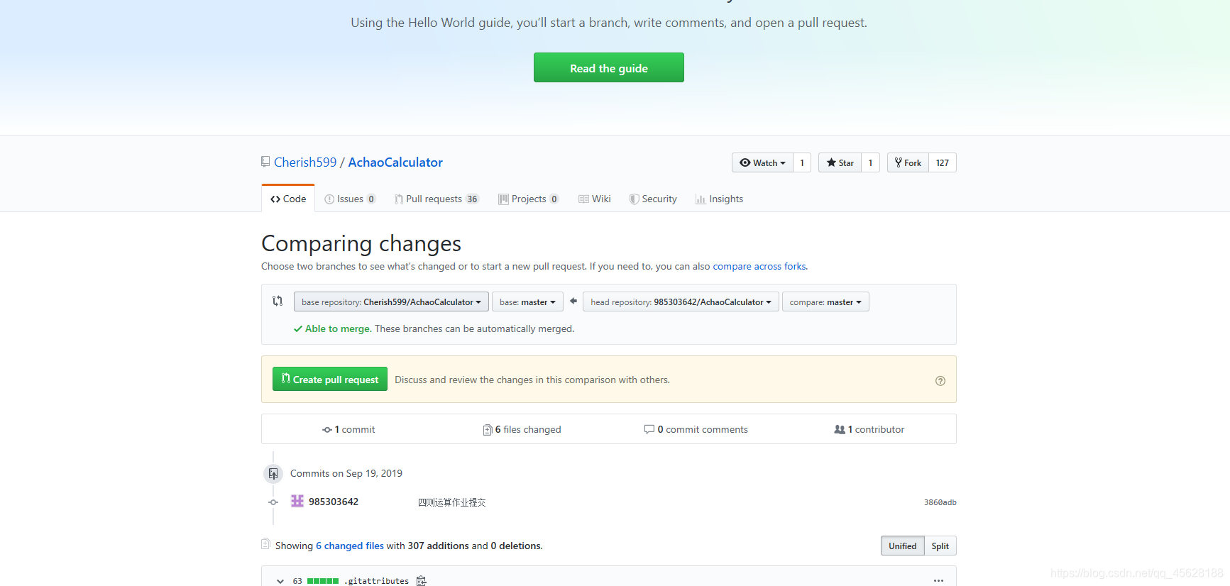Click the help question mark icon
The image size is (1230, 586).
[x=940, y=381]
